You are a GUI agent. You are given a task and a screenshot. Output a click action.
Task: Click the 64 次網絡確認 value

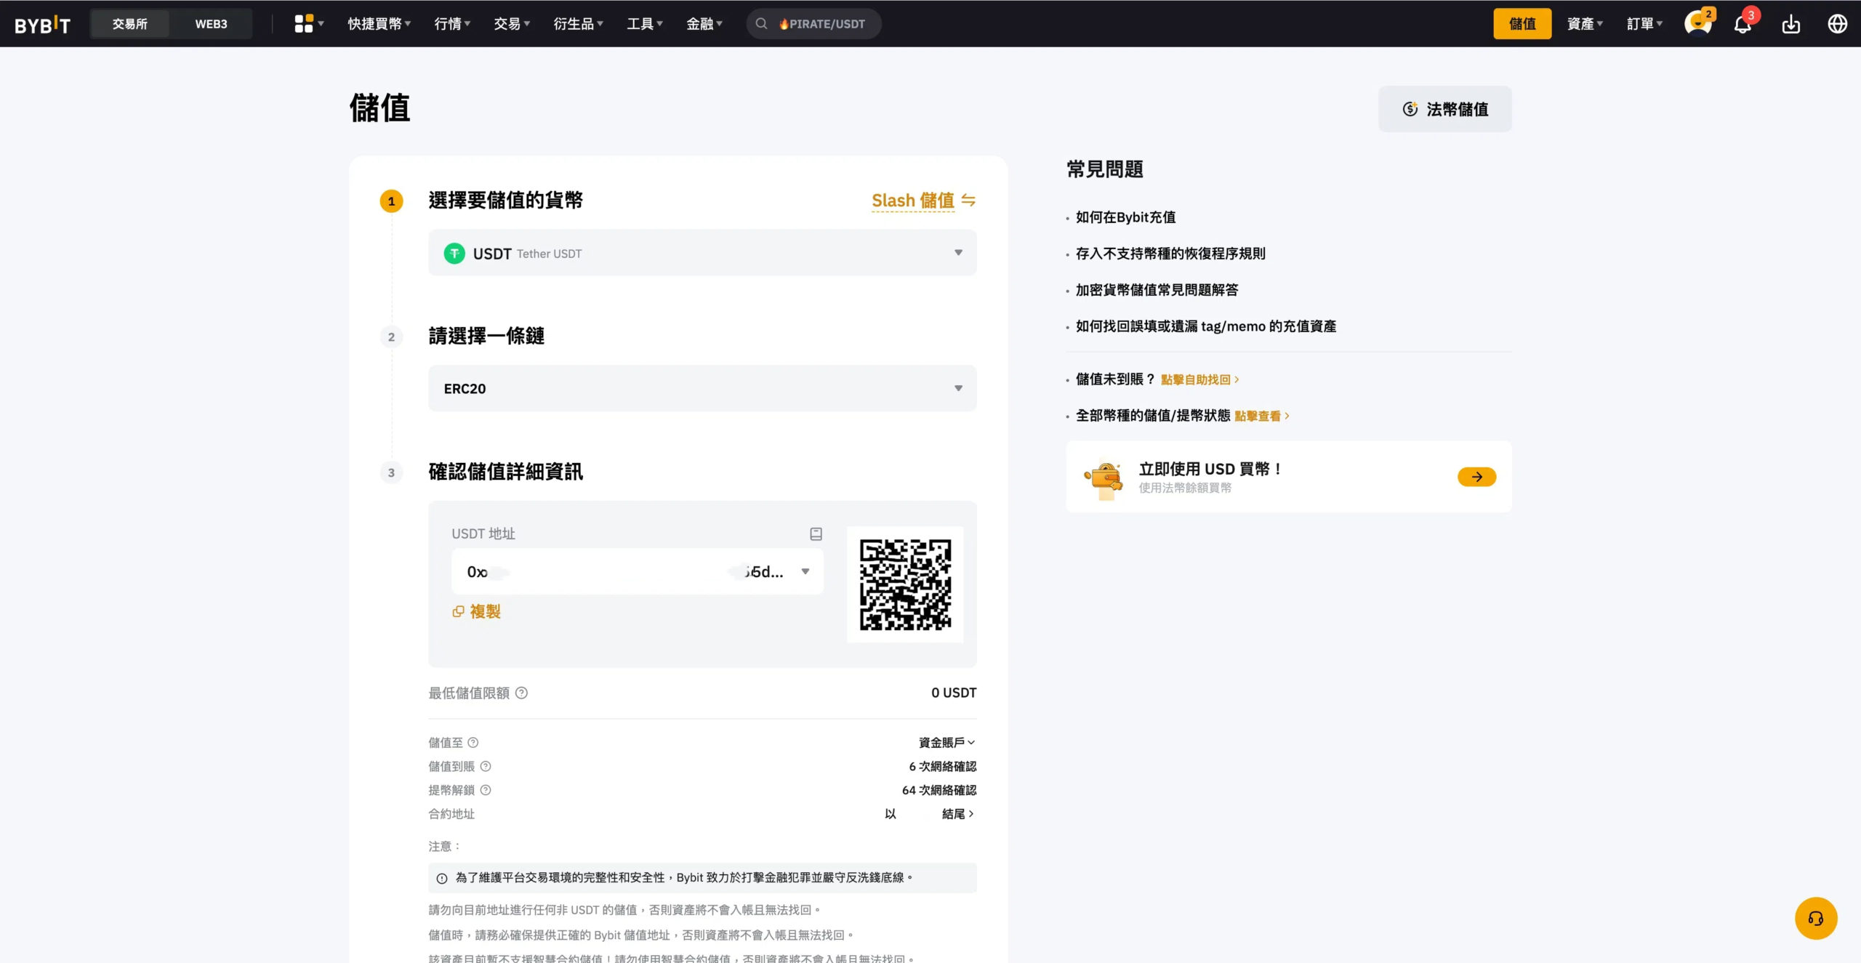click(x=939, y=790)
